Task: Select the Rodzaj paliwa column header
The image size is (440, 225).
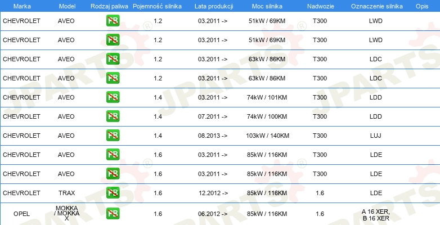Action: pos(109,5)
